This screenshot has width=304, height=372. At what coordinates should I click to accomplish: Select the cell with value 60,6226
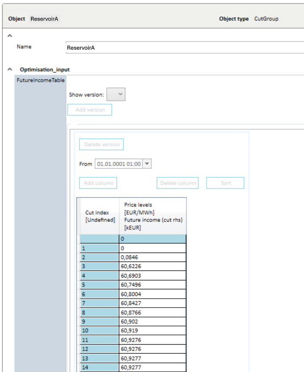(153, 266)
